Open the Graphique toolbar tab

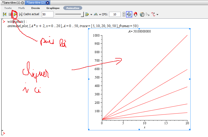click(53, 8)
